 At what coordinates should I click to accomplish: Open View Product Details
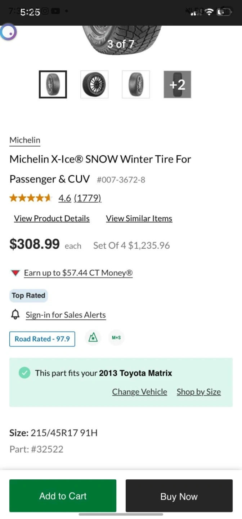(51, 218)
